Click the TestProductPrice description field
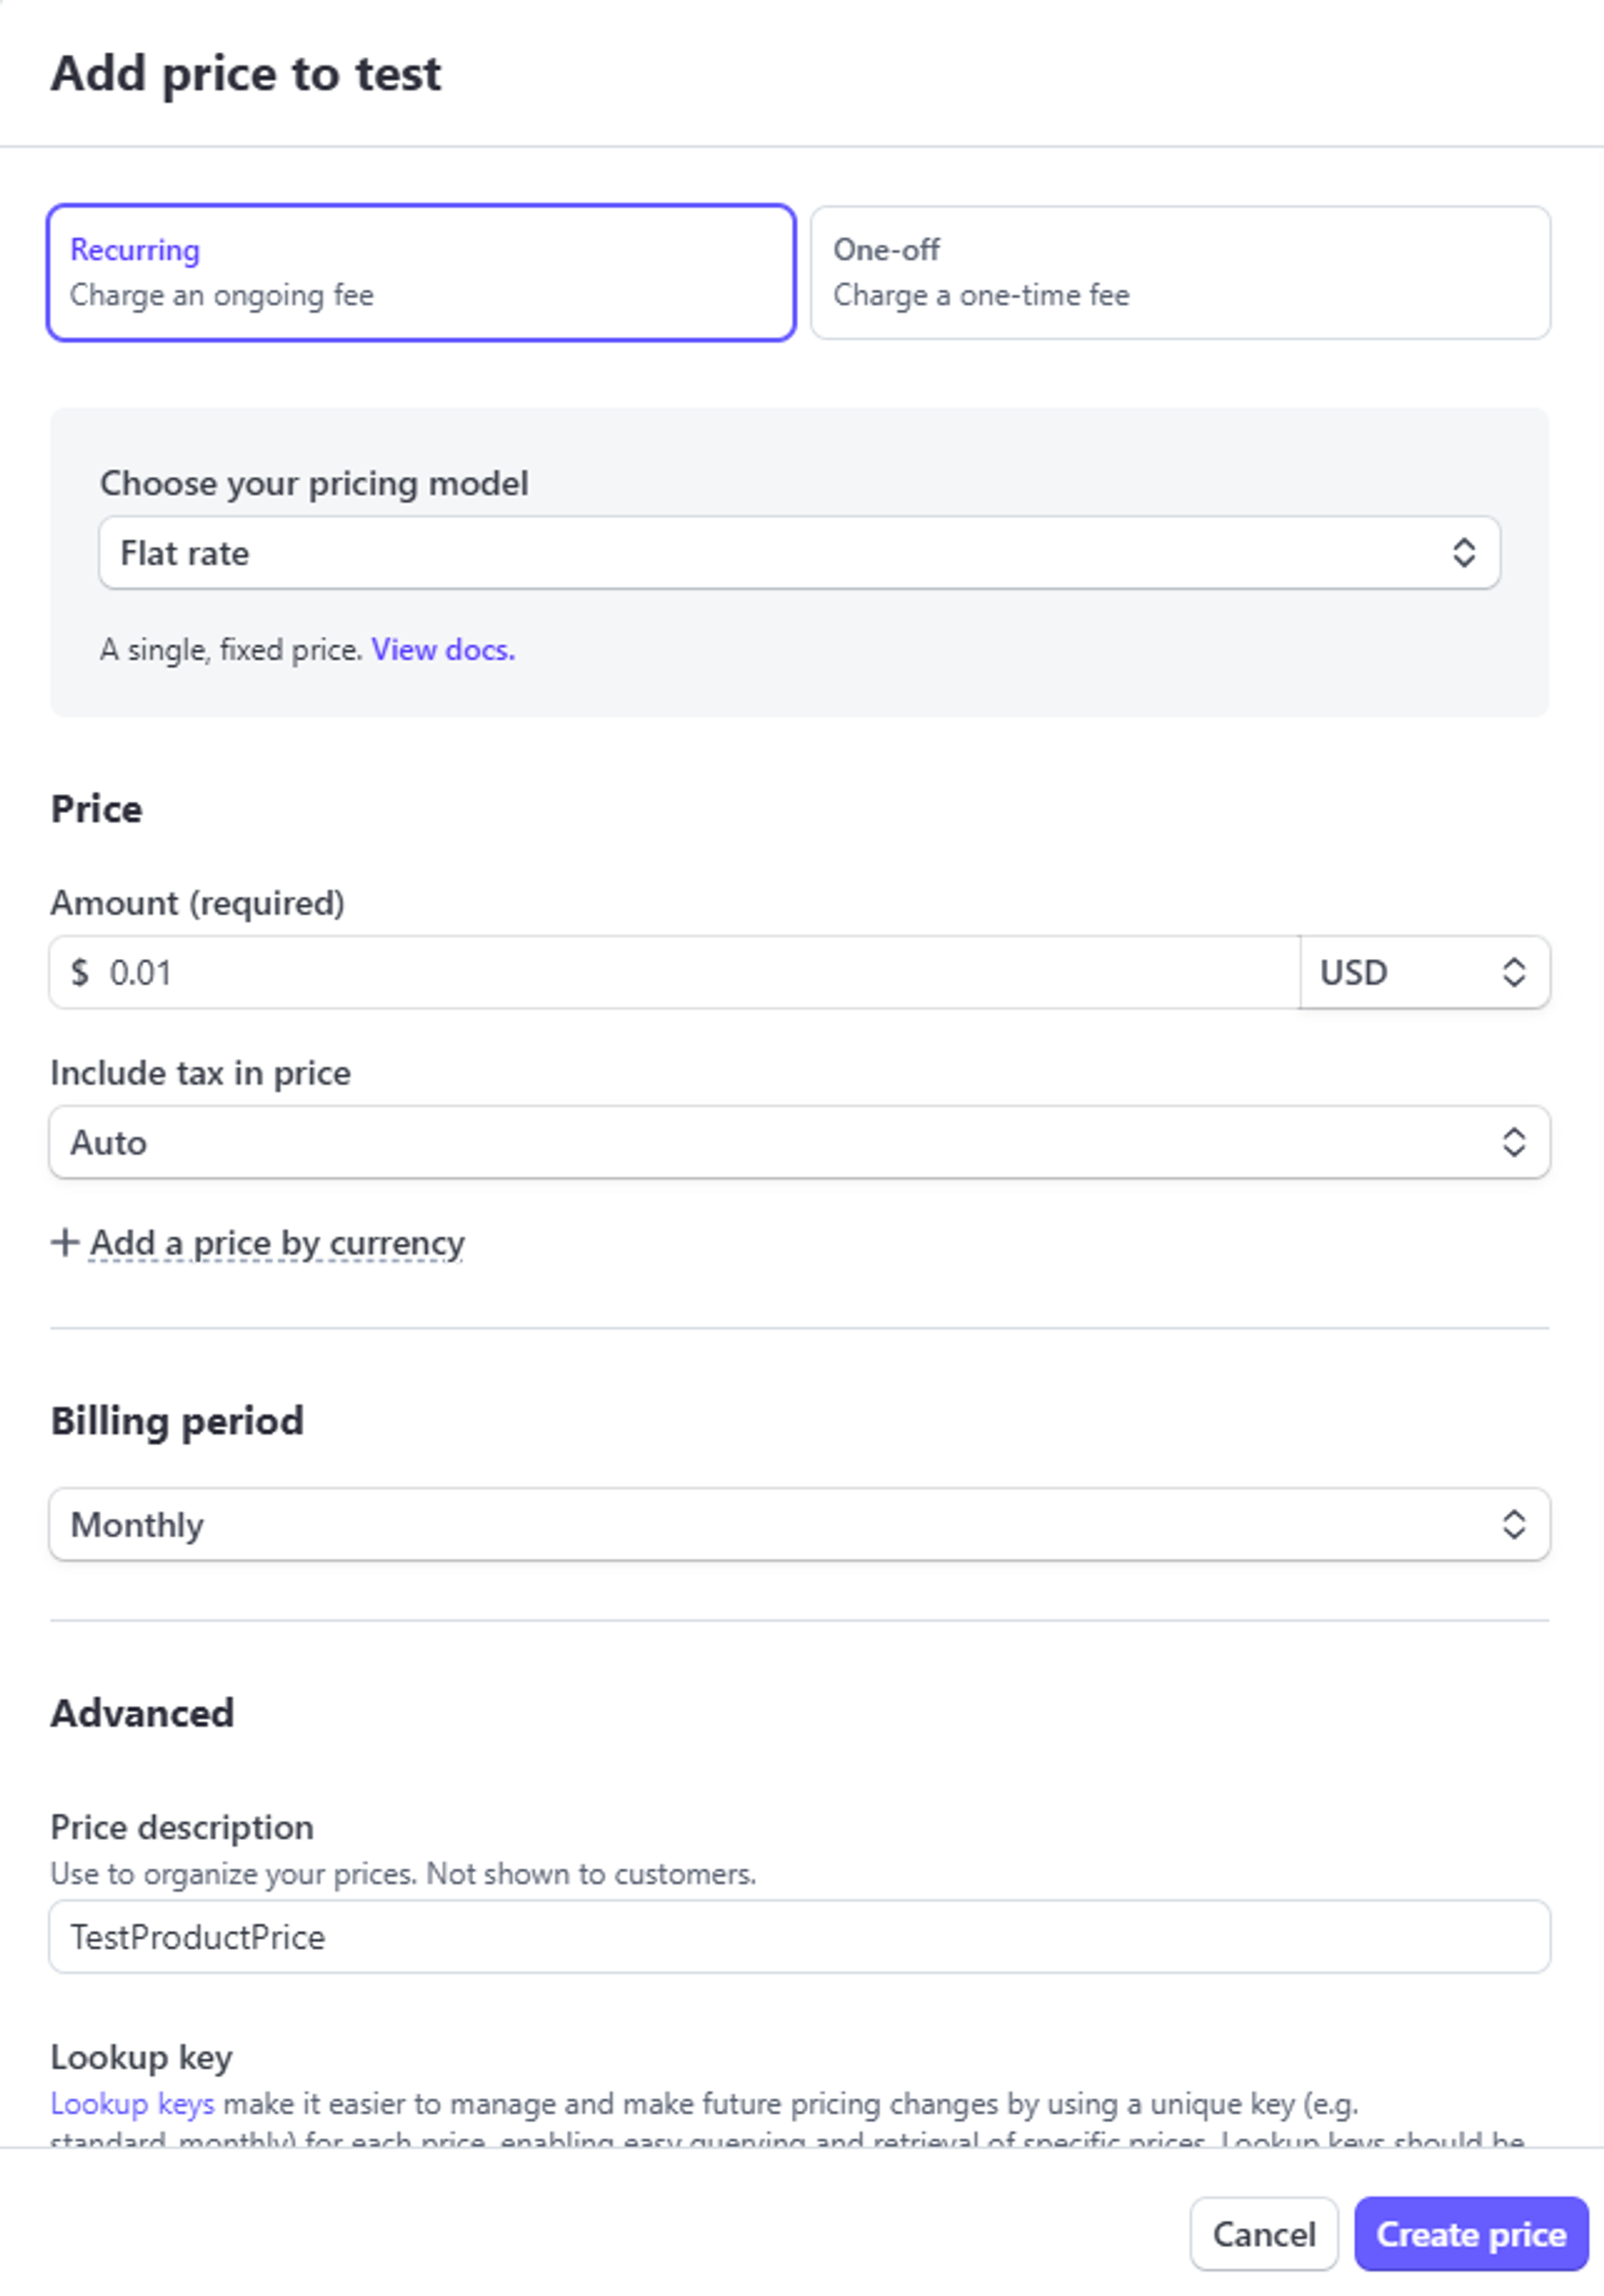 799,1937
